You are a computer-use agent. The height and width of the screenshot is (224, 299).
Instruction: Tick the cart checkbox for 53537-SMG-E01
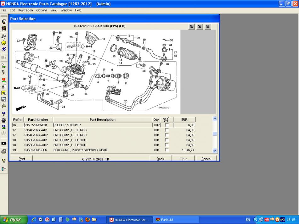tap(167, 125)
